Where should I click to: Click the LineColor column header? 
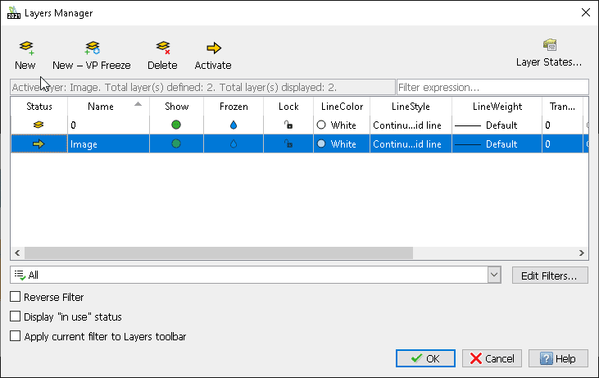pyautogui.click(x=342, y=107)
